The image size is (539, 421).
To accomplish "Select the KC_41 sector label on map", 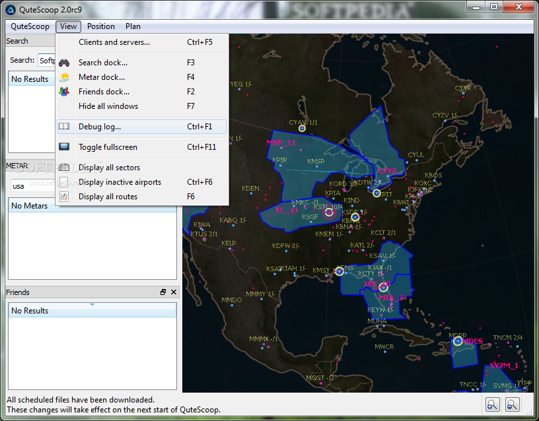I will 287,210.
